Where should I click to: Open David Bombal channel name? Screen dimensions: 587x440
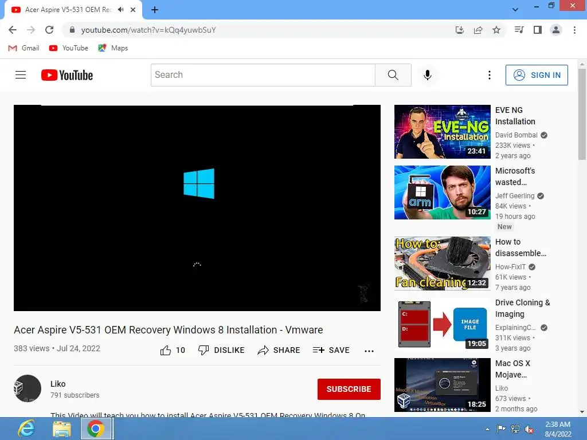point(516,135)
